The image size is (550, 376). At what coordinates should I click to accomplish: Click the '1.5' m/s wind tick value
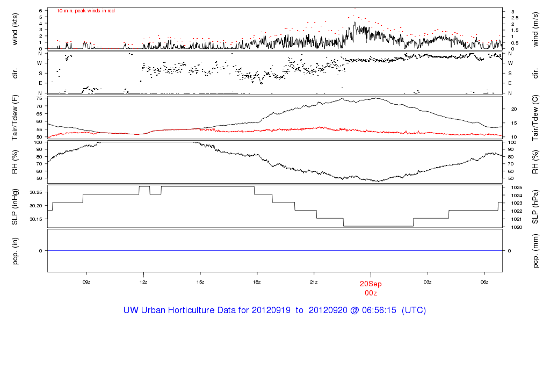(x=515, y=30)
